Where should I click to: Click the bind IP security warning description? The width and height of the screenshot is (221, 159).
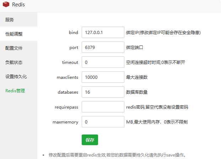click(x=163, y=33)
